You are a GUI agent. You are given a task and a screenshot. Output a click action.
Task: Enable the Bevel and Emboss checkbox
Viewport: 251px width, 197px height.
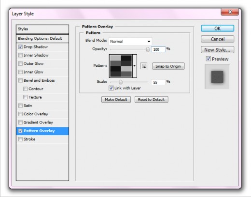point(20,80)
